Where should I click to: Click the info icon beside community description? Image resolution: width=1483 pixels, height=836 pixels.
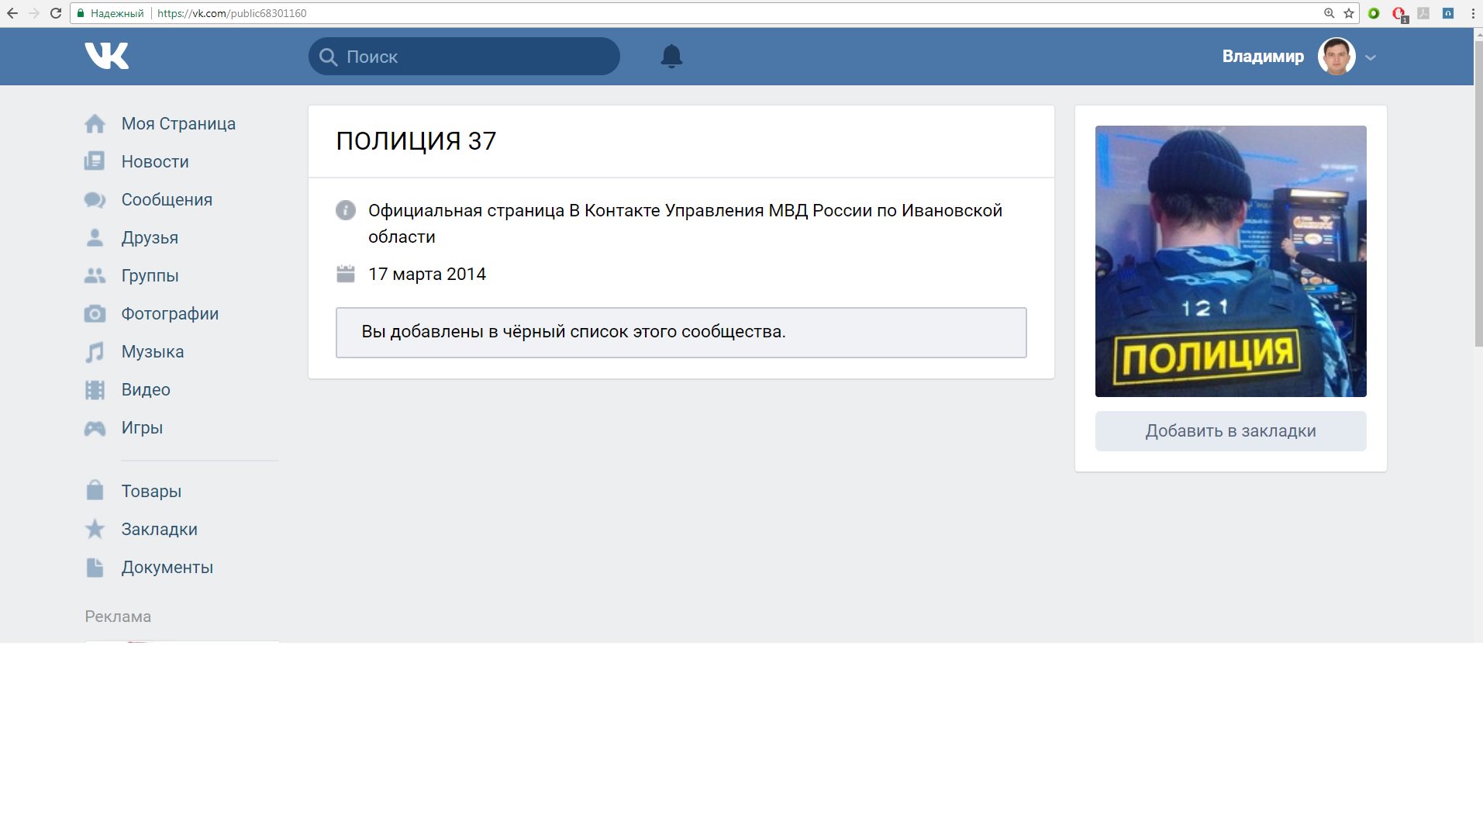(346, 210)
